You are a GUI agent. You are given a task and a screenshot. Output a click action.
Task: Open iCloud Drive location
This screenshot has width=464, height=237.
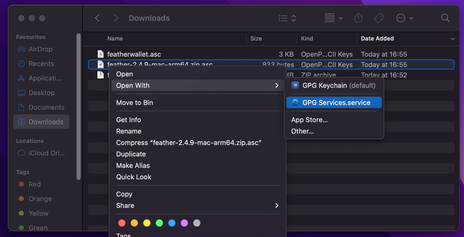41,153
